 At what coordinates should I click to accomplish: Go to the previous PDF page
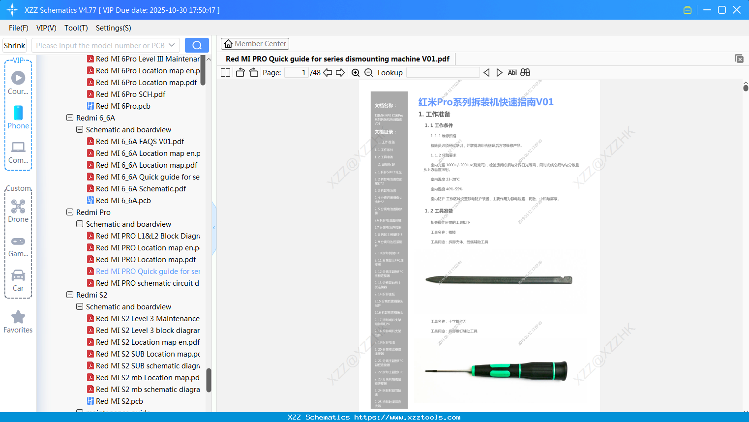click(328, 73)
